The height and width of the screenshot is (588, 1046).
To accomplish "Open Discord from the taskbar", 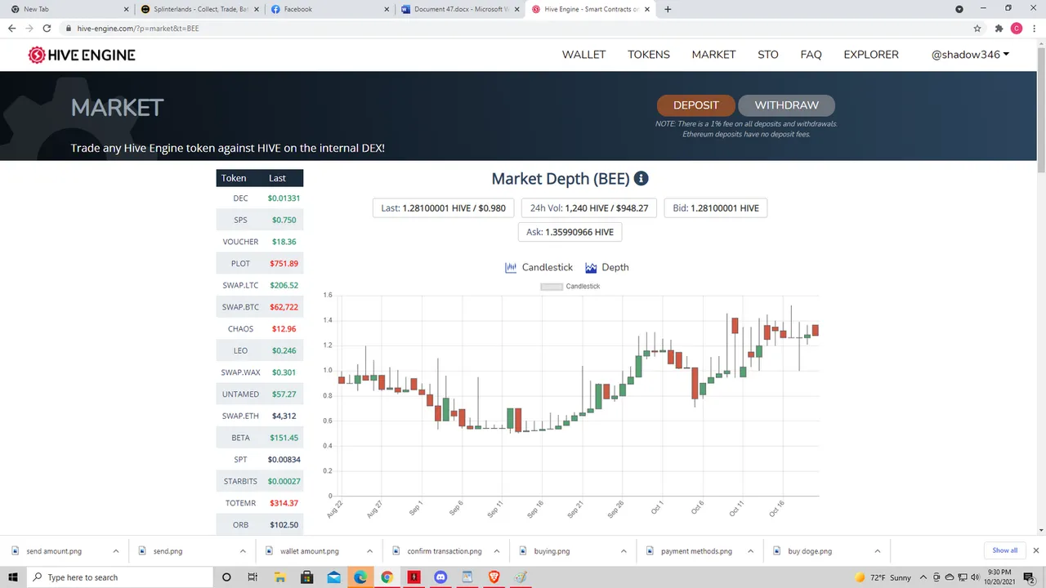I will 441,577.
